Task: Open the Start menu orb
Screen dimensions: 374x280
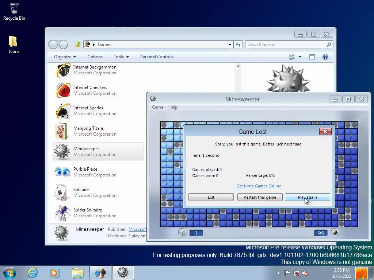Action: pos(10,273)
